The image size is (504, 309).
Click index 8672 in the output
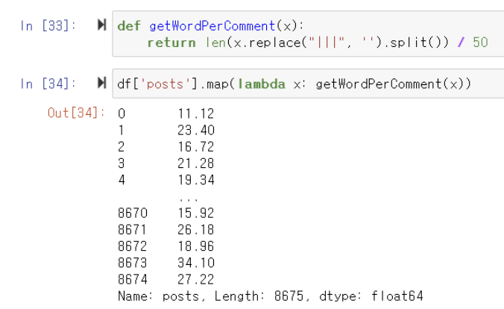pos(133,246)
